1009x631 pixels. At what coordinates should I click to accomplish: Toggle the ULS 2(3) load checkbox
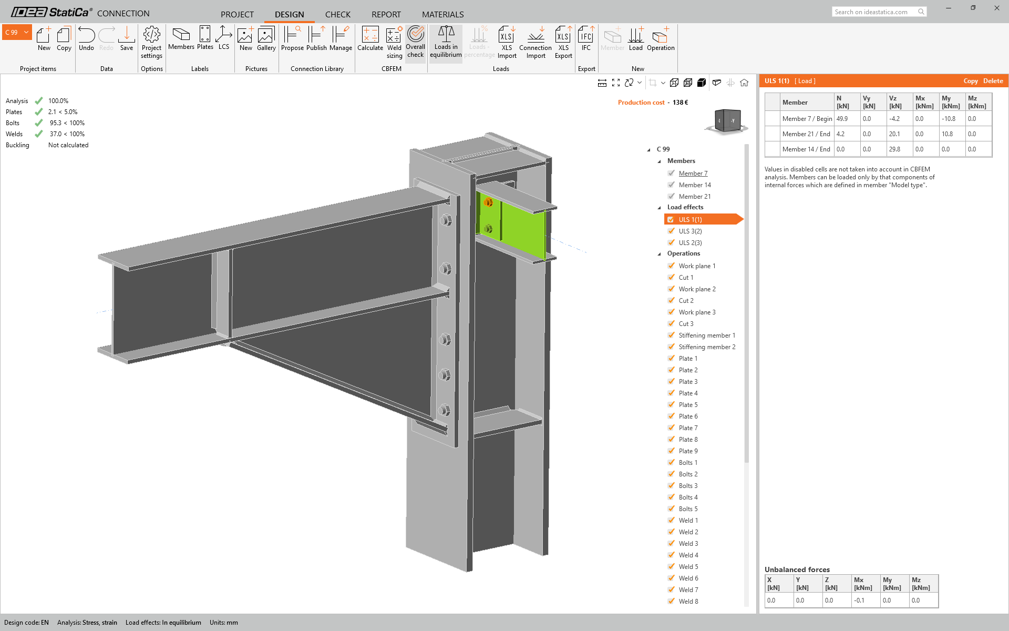(x=671, y=242)
